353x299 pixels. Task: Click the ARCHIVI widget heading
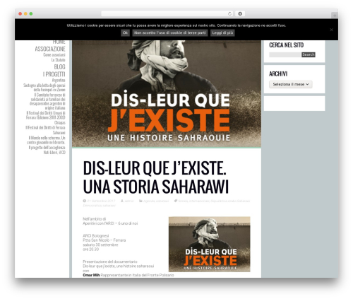278,74
